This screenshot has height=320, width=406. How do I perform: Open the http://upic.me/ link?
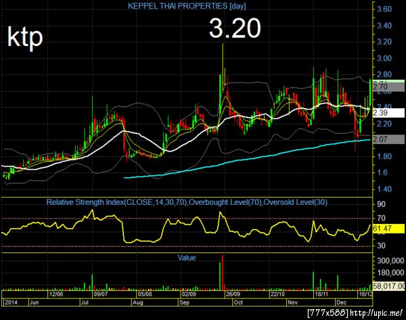376,313
